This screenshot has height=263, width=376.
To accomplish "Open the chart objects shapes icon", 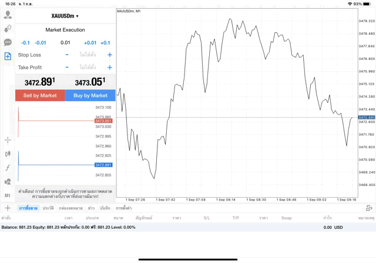I will 8,181.
